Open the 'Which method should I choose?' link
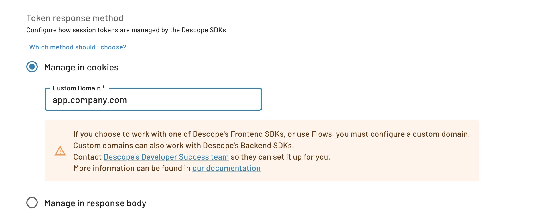Image resolution: width=537 pixels, height=214 pixels. coord(77,47)
